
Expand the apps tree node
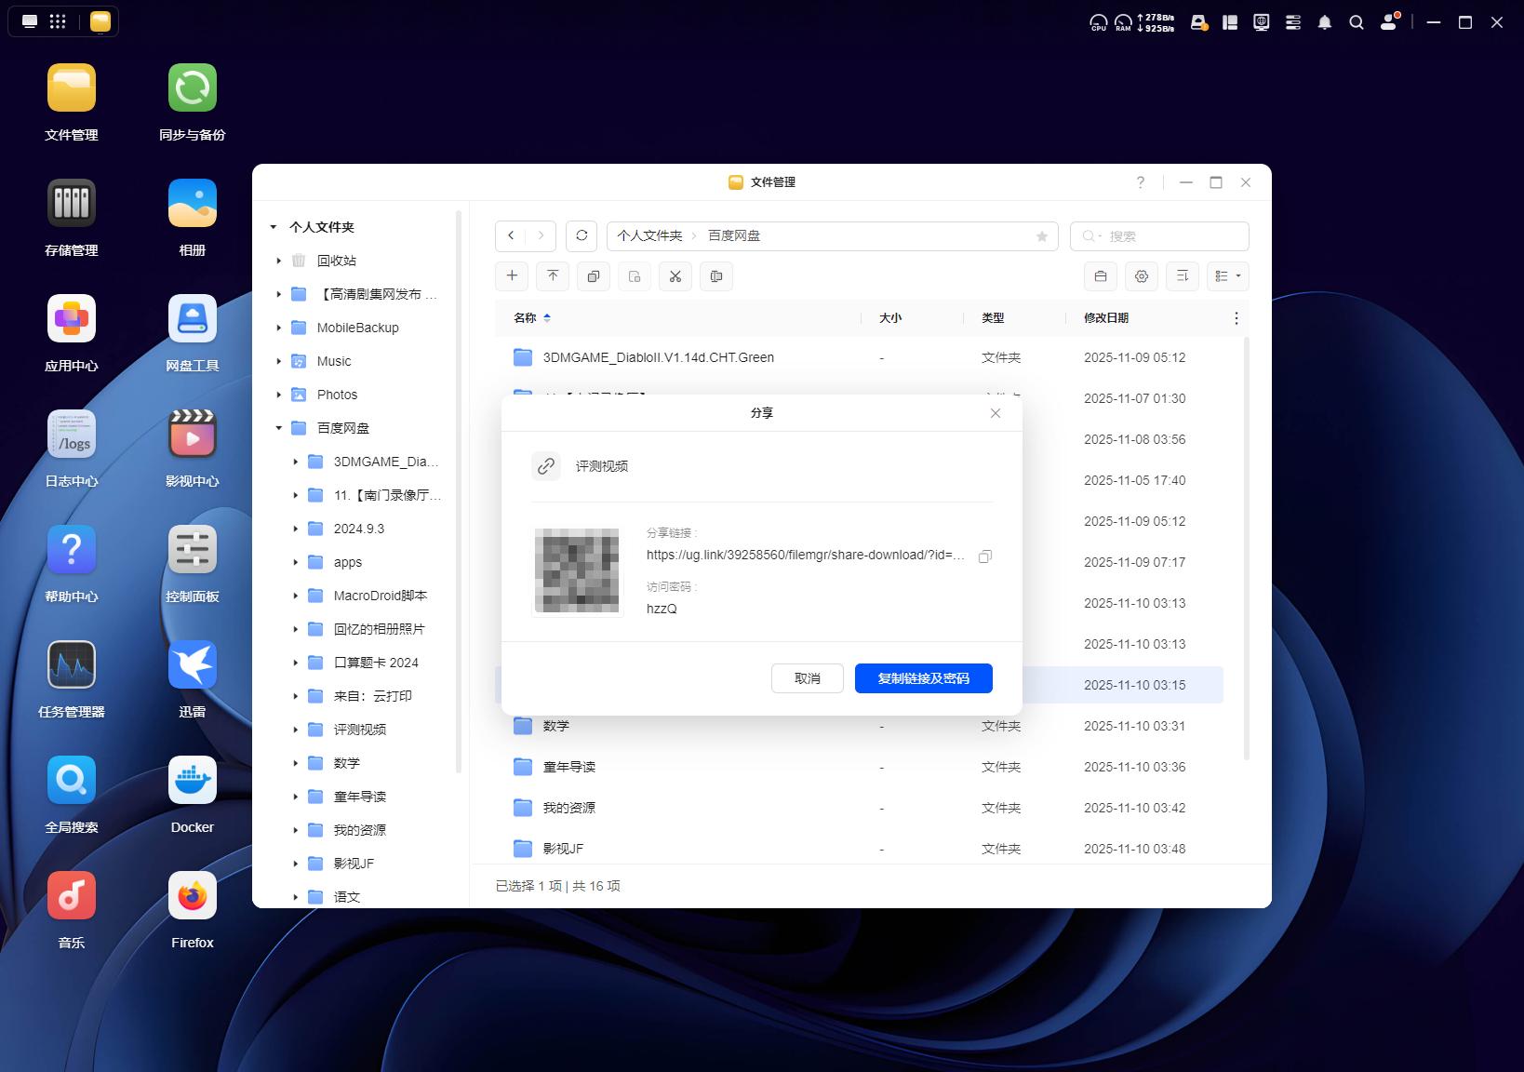point(295,562)
